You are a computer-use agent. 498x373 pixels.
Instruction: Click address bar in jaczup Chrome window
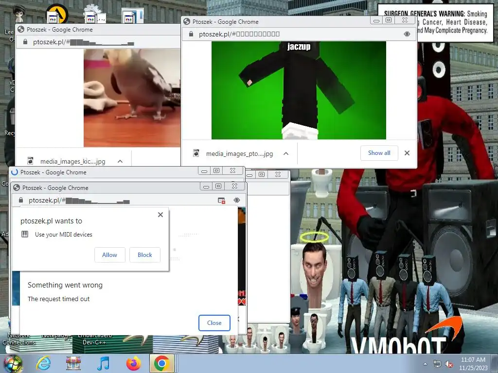299,34
